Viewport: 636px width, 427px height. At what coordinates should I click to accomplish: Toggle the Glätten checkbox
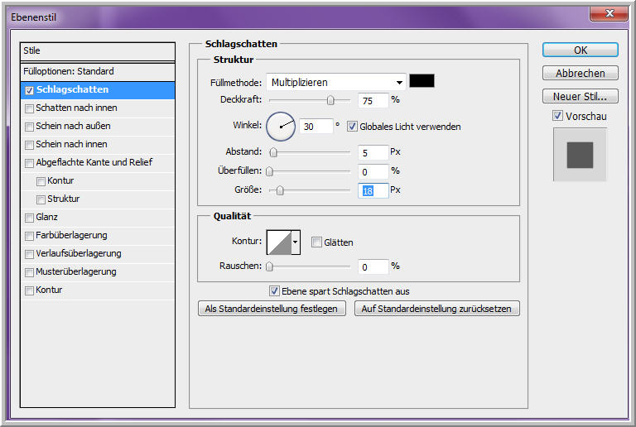[316, 242]
